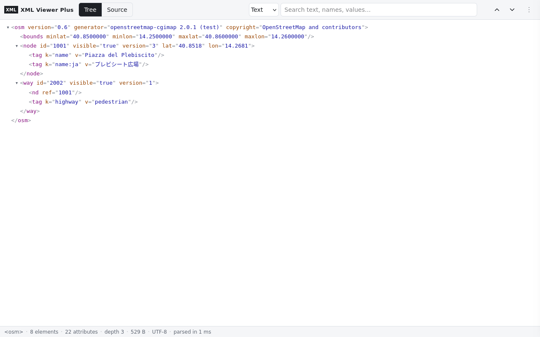Go to previous search match arrow
The width and height of the screenshot is (540, 337).
[497, 10]
